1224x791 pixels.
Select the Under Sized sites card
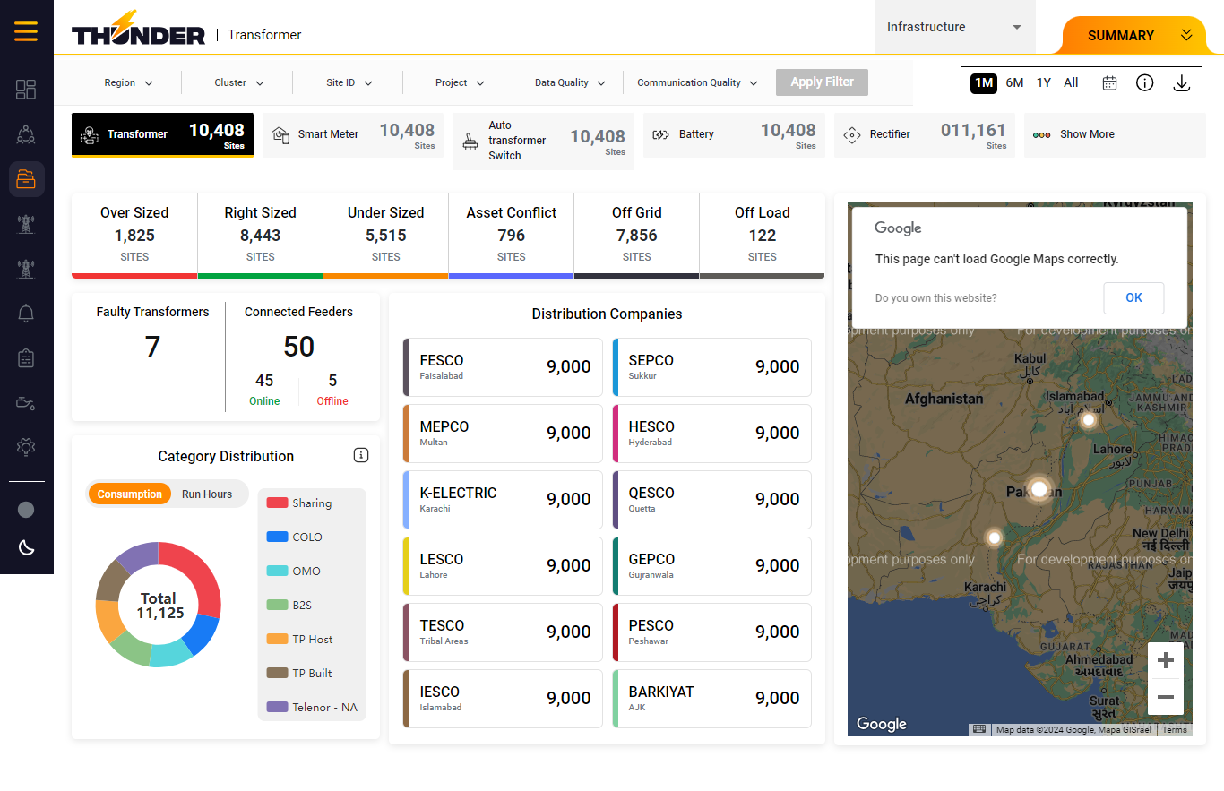[x=385, y=236]
